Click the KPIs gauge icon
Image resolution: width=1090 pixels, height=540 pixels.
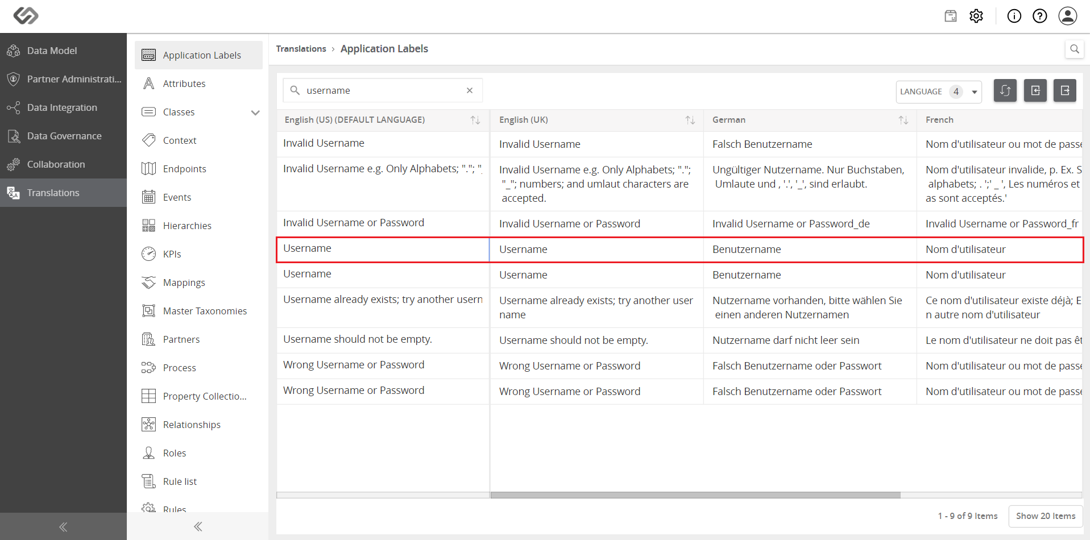[x=148, y=254]
